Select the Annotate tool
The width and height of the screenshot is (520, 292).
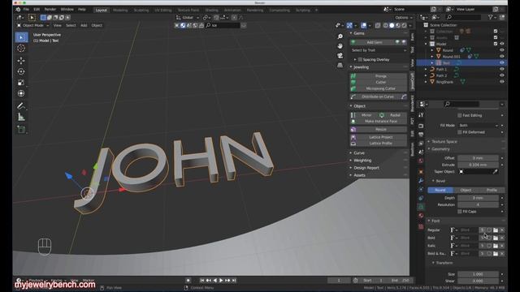[21, 106]
